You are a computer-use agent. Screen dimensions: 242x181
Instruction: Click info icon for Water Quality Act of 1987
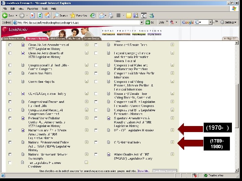coord(172,154)
